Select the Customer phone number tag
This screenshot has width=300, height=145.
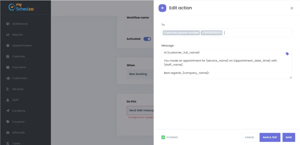click(181, 33)
